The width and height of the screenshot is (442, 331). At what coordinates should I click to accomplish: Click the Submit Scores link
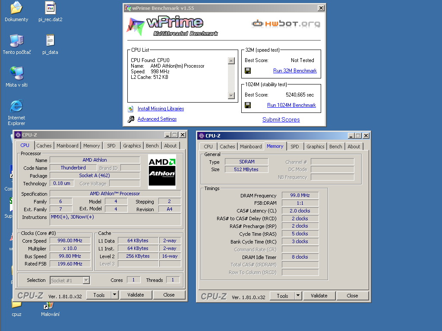click(281, 120)
